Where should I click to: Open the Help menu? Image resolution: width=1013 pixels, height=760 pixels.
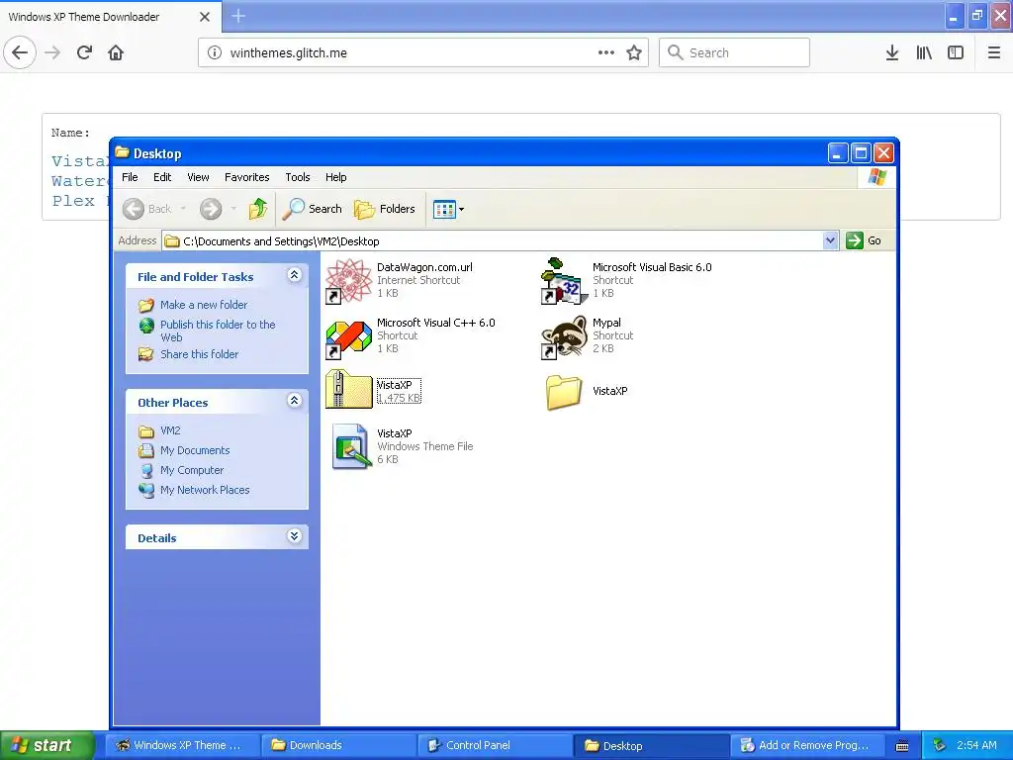336,177
